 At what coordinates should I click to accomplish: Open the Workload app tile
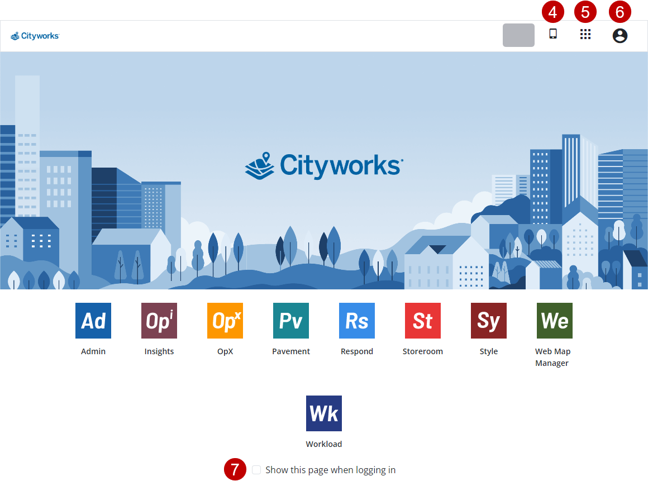324,413
